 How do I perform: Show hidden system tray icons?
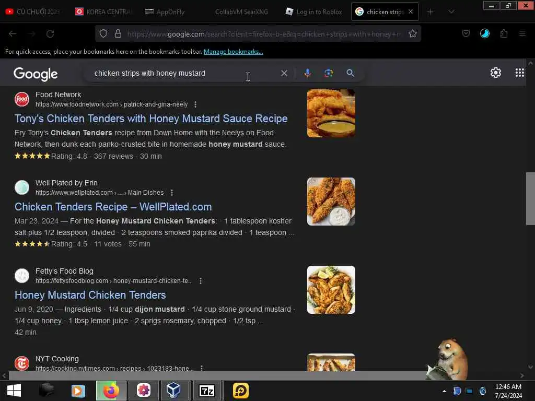tap(444, 391)
